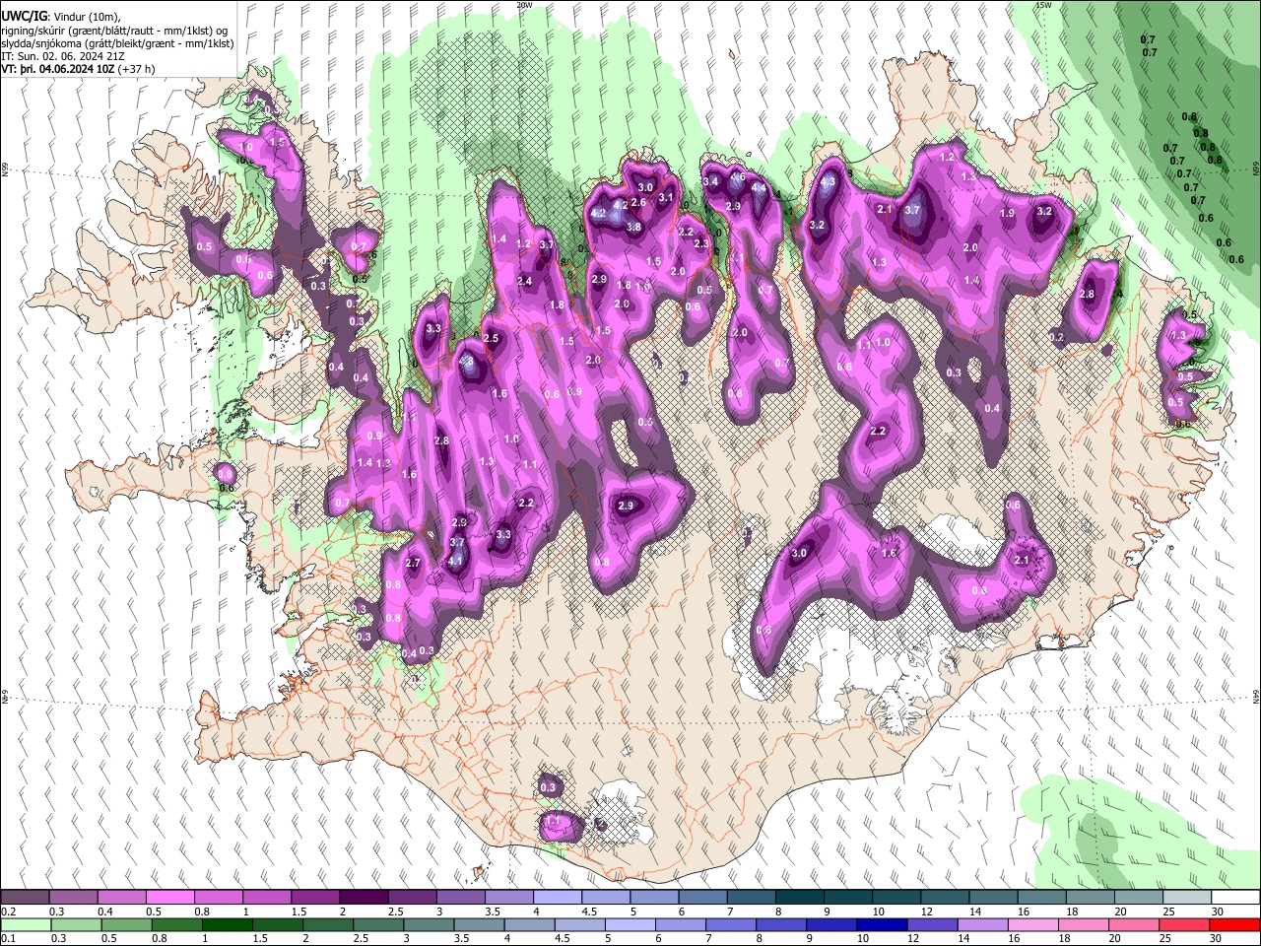Click the 'slydda/snjókoma (grátt/bleikt/grænt - mm/1klst)' line

coord(117,43)
